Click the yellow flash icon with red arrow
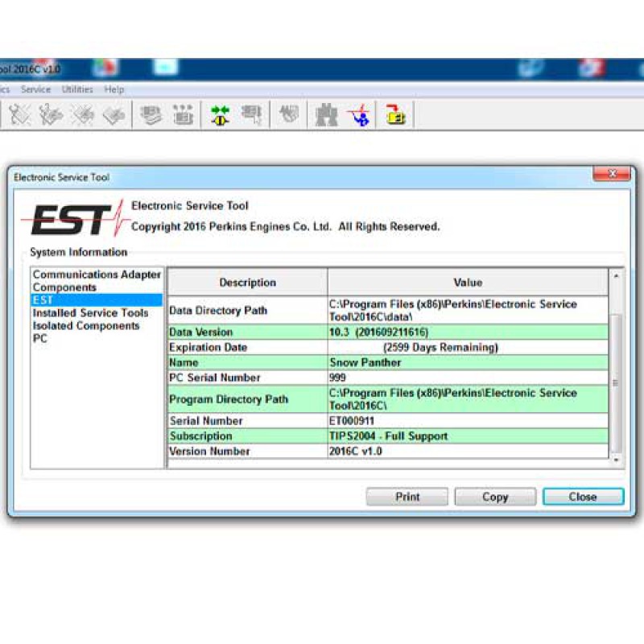The width and height of the screenshot is (644, 644). tap(395, 114)
